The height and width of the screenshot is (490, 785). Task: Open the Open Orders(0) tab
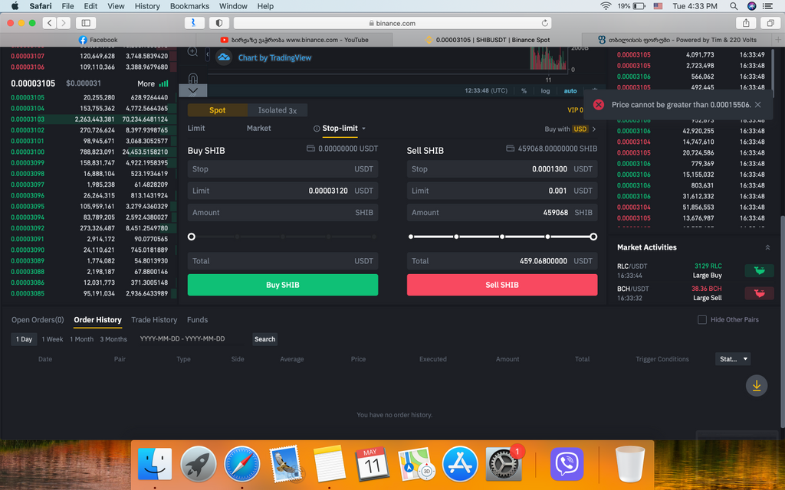(x=38, y=320)
